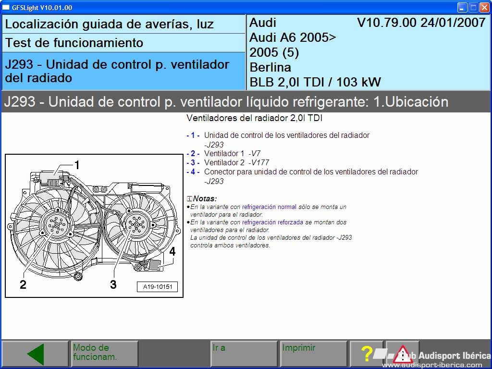Image resolution: width=492 pixels, height=369 pixels.
Task: Click the GFSLight title bar icon
Action: click(6, 8)
